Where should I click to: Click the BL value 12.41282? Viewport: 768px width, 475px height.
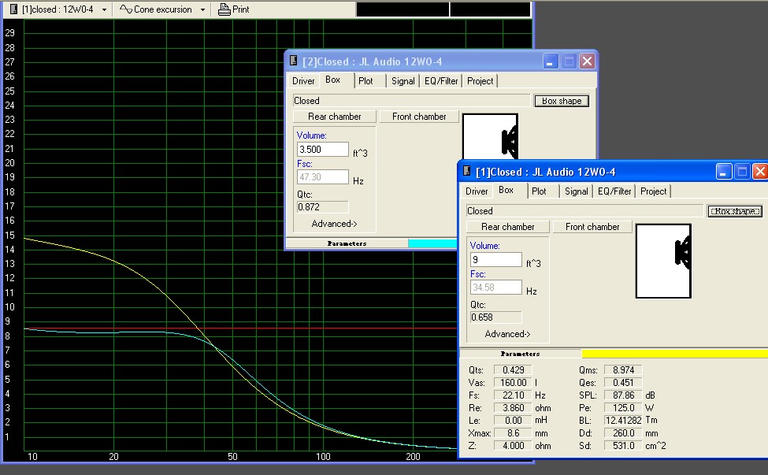[623, 421]
